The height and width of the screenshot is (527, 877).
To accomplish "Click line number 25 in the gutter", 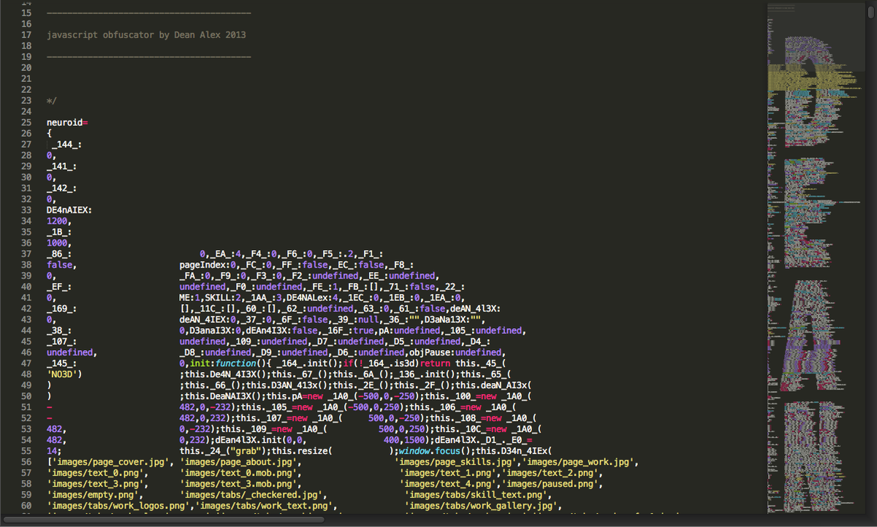I will 26,122.
